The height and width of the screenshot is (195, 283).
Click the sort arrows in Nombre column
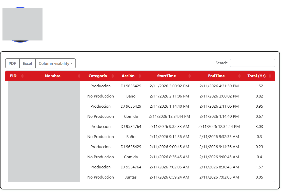79,76
